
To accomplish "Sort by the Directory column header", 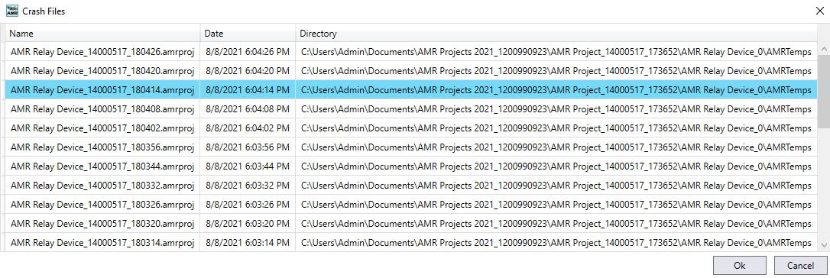I will pos(556,34).
